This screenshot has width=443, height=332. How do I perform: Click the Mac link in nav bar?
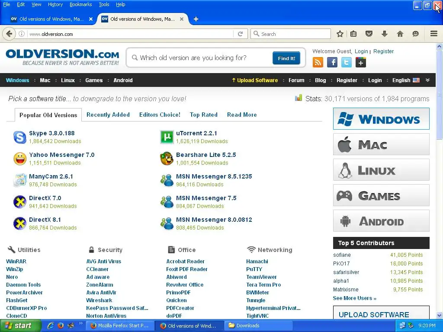click(45, 80)
